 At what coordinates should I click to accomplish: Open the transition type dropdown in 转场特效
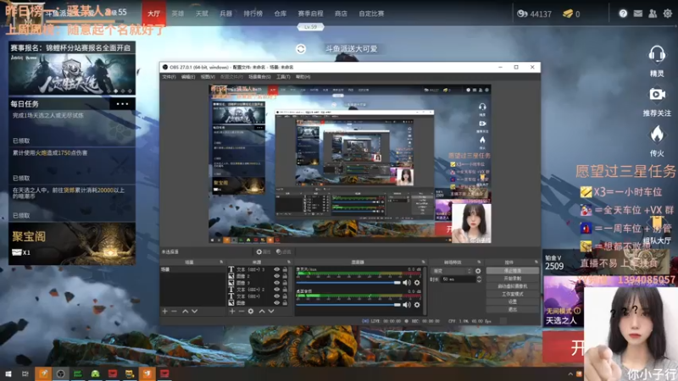(452, 271)
